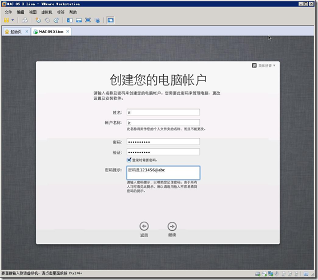Open the 帮助 menu
Image resolution: width=318 pixels, height=280 pixels.
point(73,12)
